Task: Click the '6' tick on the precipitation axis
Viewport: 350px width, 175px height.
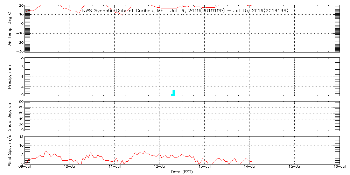Action: (x=22, y=67)
